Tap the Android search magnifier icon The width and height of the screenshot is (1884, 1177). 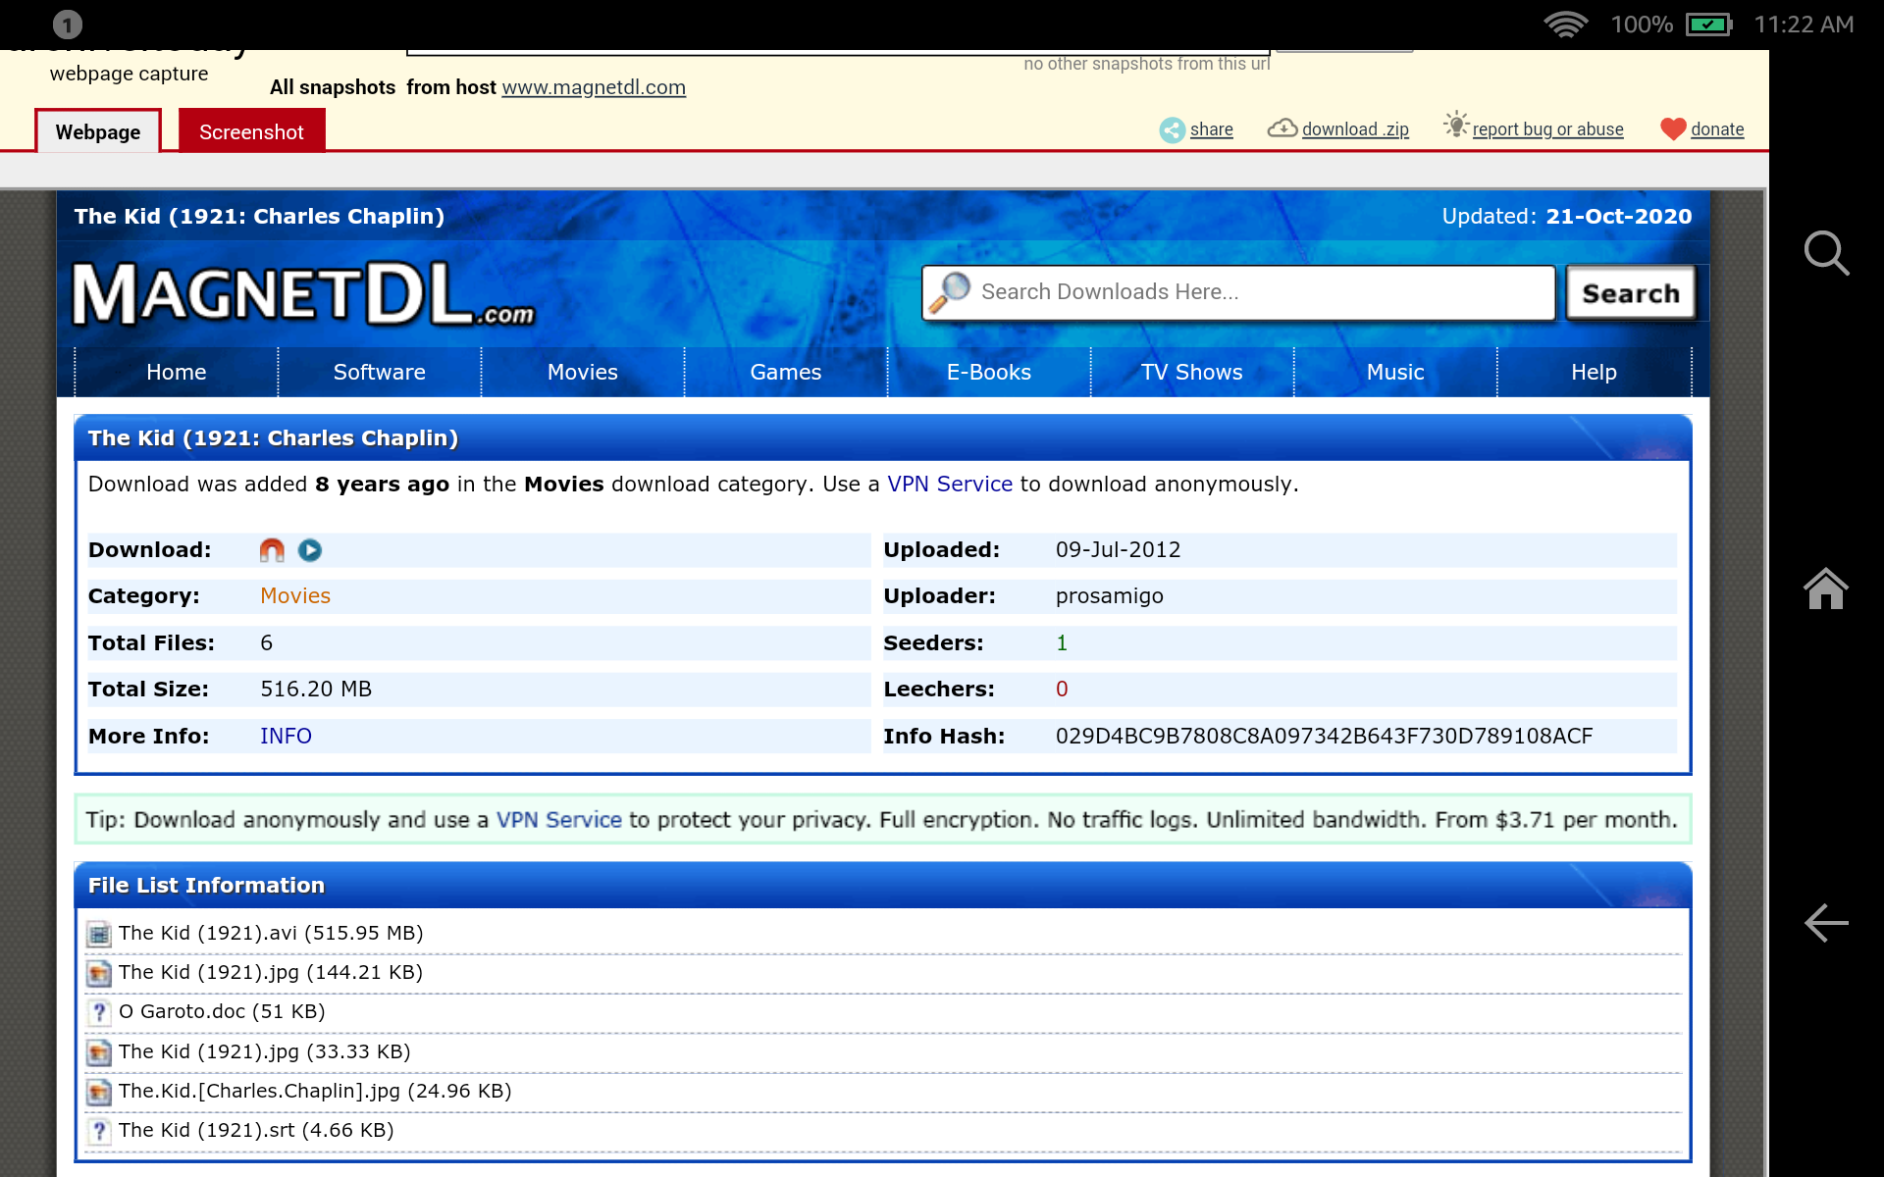1826,253
